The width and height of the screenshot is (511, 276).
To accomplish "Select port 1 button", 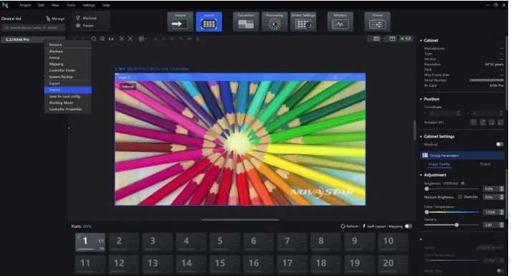I will coord(90,242).
